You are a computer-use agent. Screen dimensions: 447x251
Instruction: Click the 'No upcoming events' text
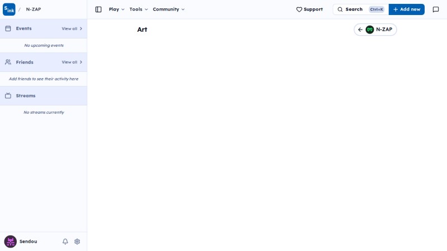[44, 46]
